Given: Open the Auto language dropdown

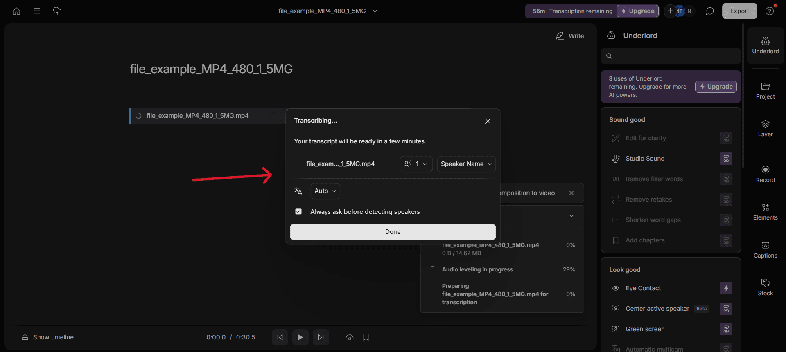Looking at the screenshot, I should click(x=325, y=191).
